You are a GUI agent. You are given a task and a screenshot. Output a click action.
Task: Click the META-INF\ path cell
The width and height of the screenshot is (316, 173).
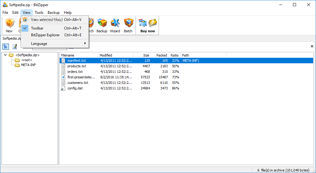pyautogui.click(x=191, y=61)
